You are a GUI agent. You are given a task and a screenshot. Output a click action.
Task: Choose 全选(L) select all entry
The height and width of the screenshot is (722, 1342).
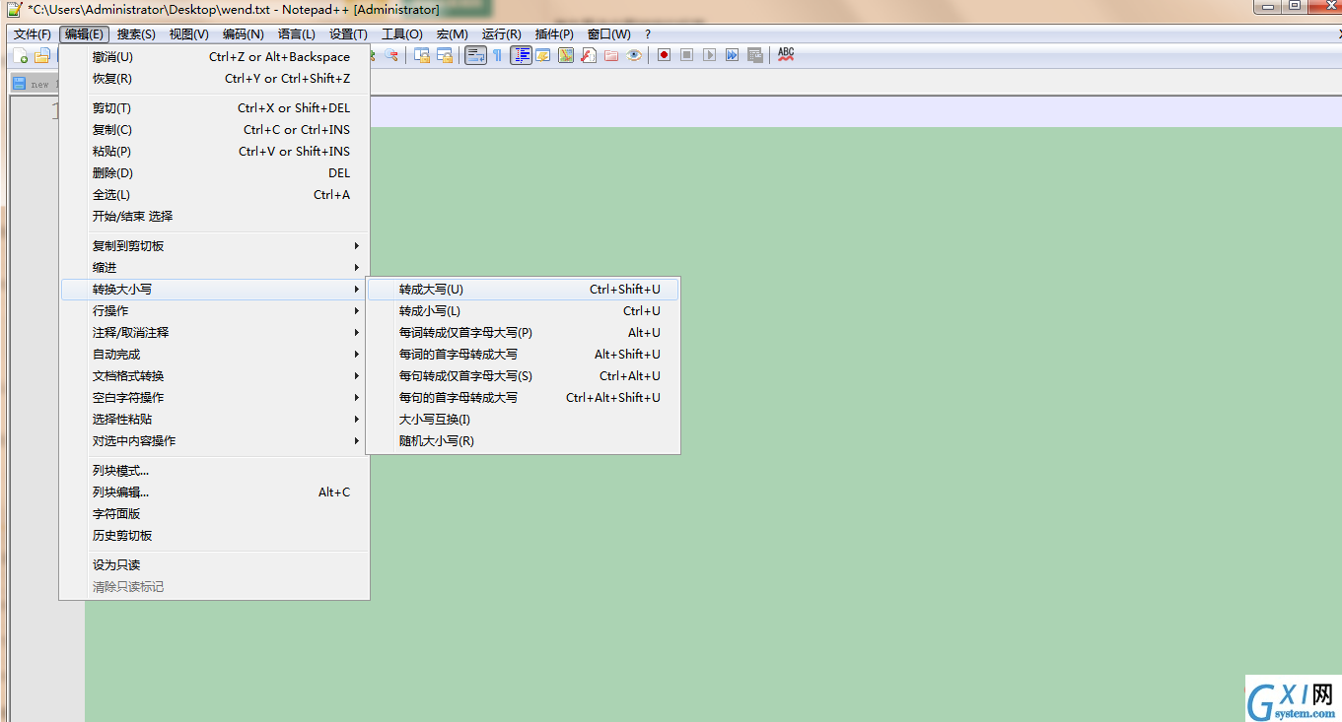click(x=214, y=195)
